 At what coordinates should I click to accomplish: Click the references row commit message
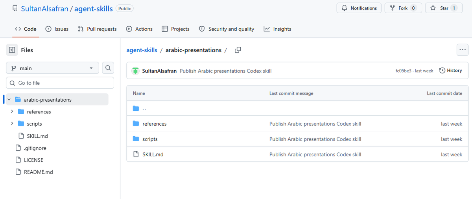(x=315, y=124)
